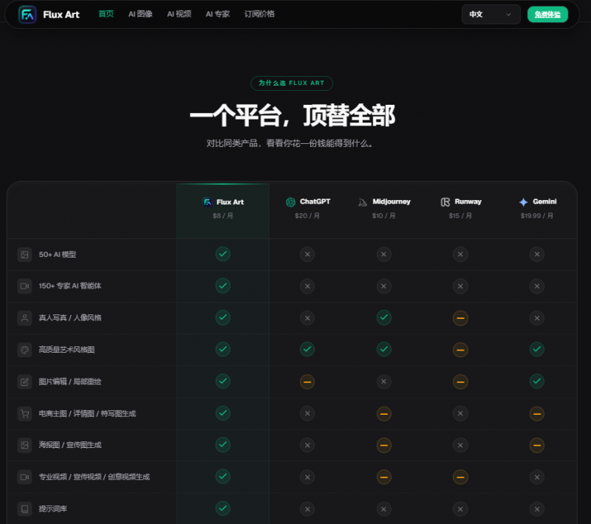
Task: Click the video icon beside 专业视频 row
Action: 24,477
